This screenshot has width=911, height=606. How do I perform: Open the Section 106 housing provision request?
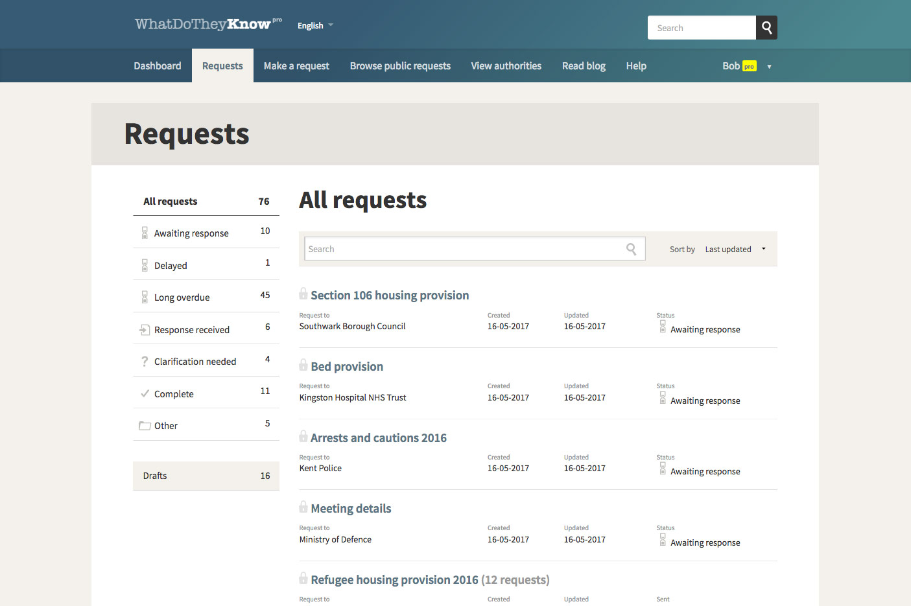[390, 296]
